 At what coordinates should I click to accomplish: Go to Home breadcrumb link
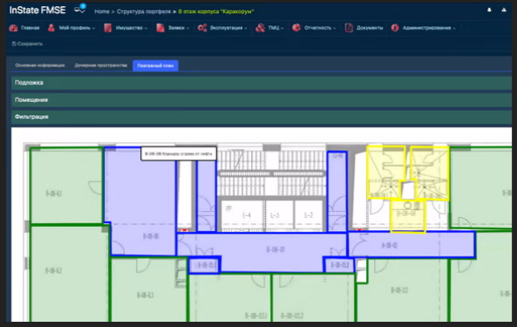(102, 11)
